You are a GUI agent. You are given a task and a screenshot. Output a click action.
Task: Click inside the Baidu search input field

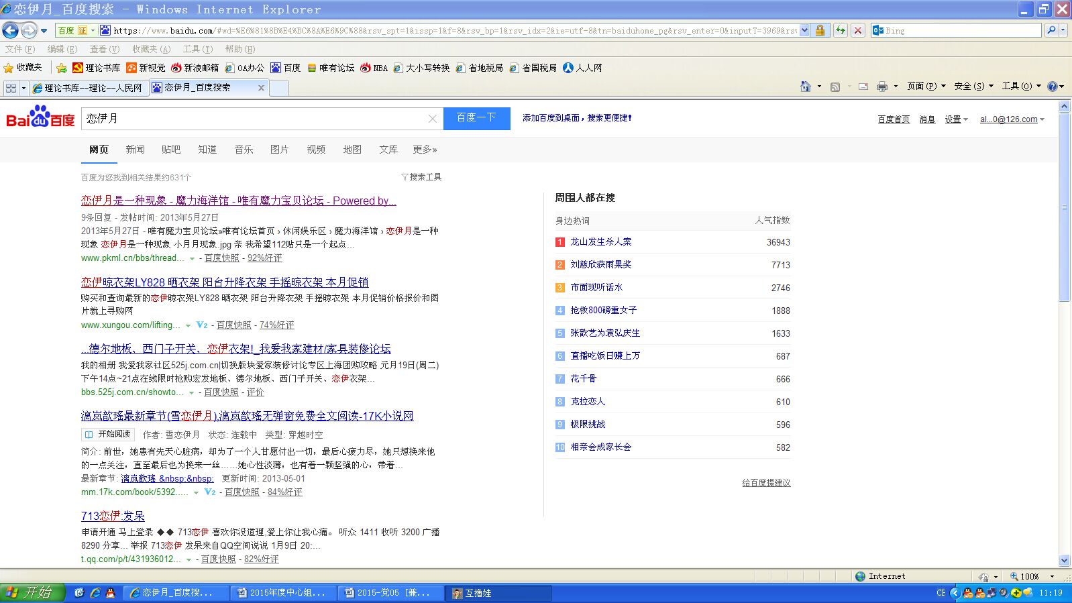255,119
